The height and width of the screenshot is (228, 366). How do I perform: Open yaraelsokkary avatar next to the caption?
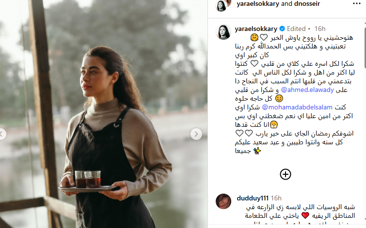pyautogui.click(x=223, y=32)
